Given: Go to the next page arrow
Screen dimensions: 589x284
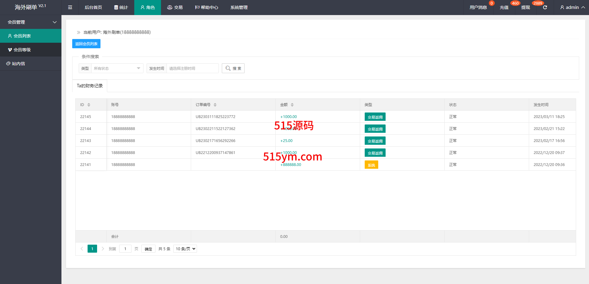Looking at the screenshot, I should pos(103,249).
